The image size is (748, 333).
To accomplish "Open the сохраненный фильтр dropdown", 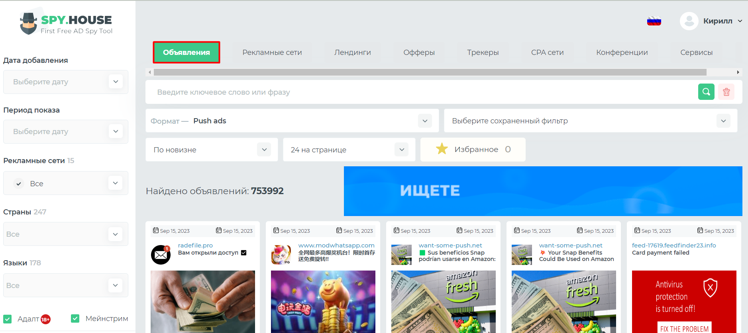I will click(x=591, y=121).
